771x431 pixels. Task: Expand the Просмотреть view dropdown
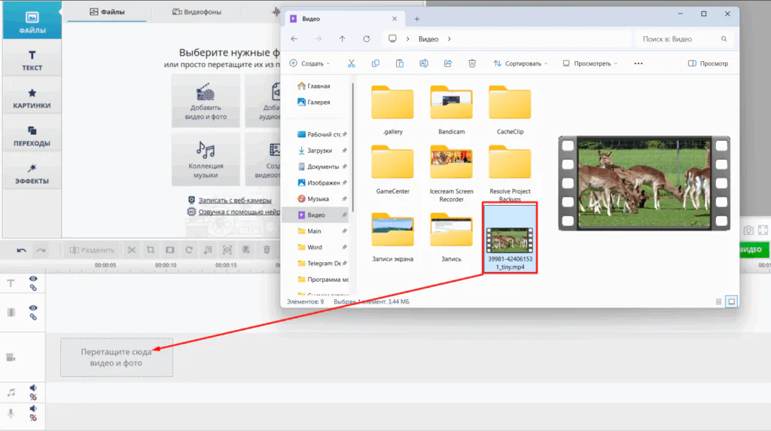[590, 63]
